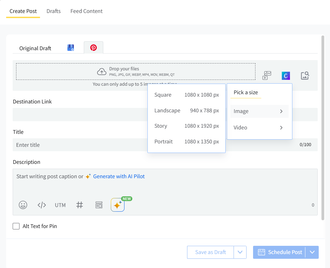Open the emoji picker
This screenshot has width=330, height=268.
pyautogui.click(x=23, y=205)
